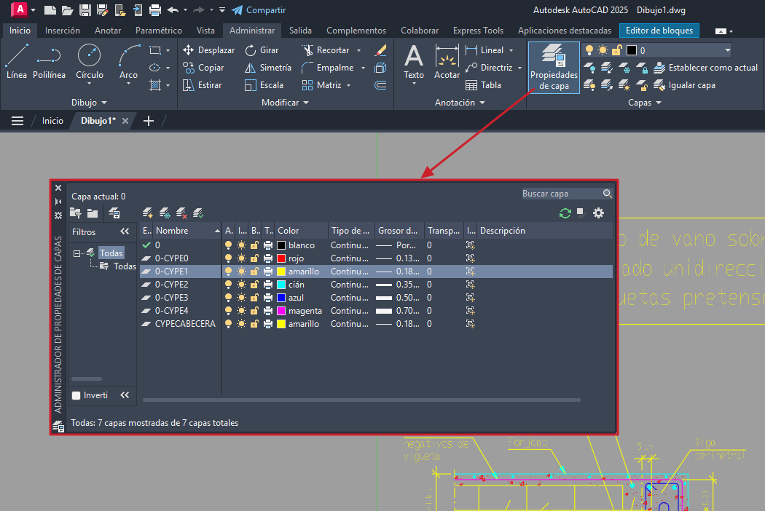Viewport: 765px width, 511px height.
Task: Select the Desplazar modify tool
Action: [x=208, y=50]
